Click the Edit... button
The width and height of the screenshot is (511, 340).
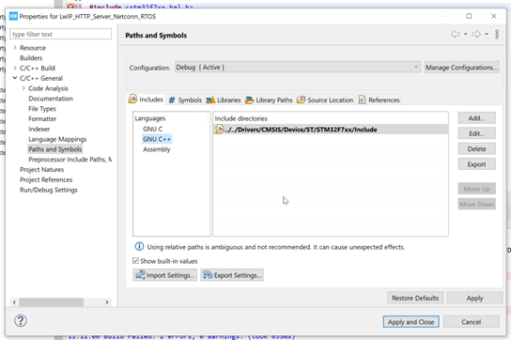[476, 133]
